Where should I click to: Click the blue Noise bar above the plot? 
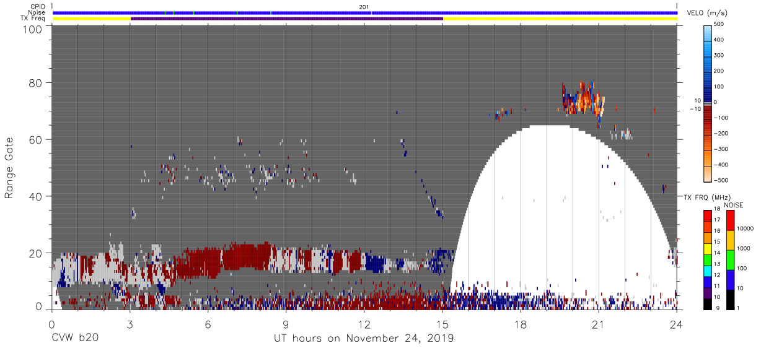(x=364, y=12)
